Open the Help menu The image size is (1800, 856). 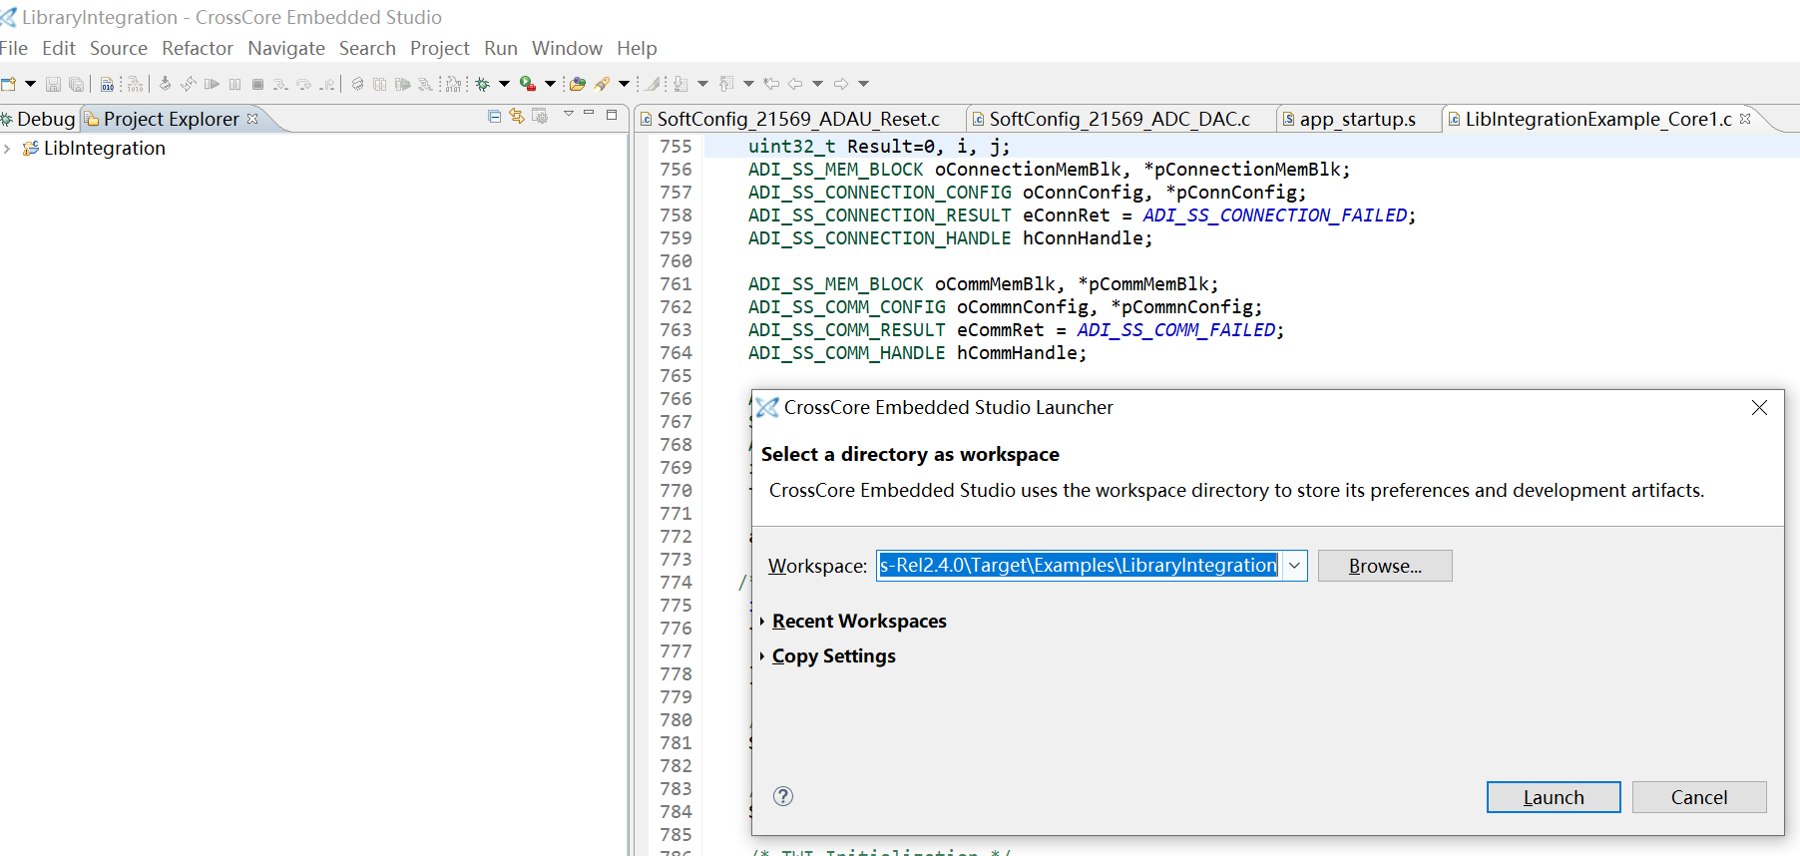pos(637,48)
